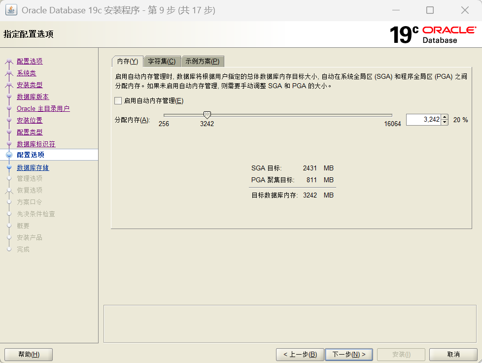Open the 数据库存储 step link
The image size is (482, 363).
[33, 167]
